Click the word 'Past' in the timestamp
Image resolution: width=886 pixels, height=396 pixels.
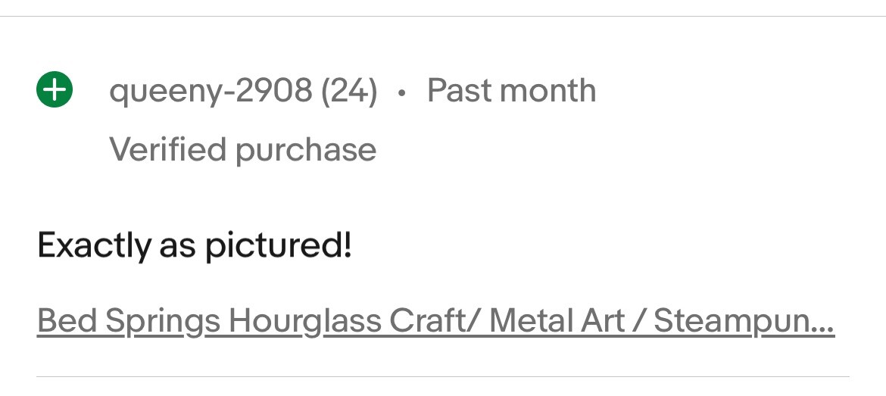[459, 91]
